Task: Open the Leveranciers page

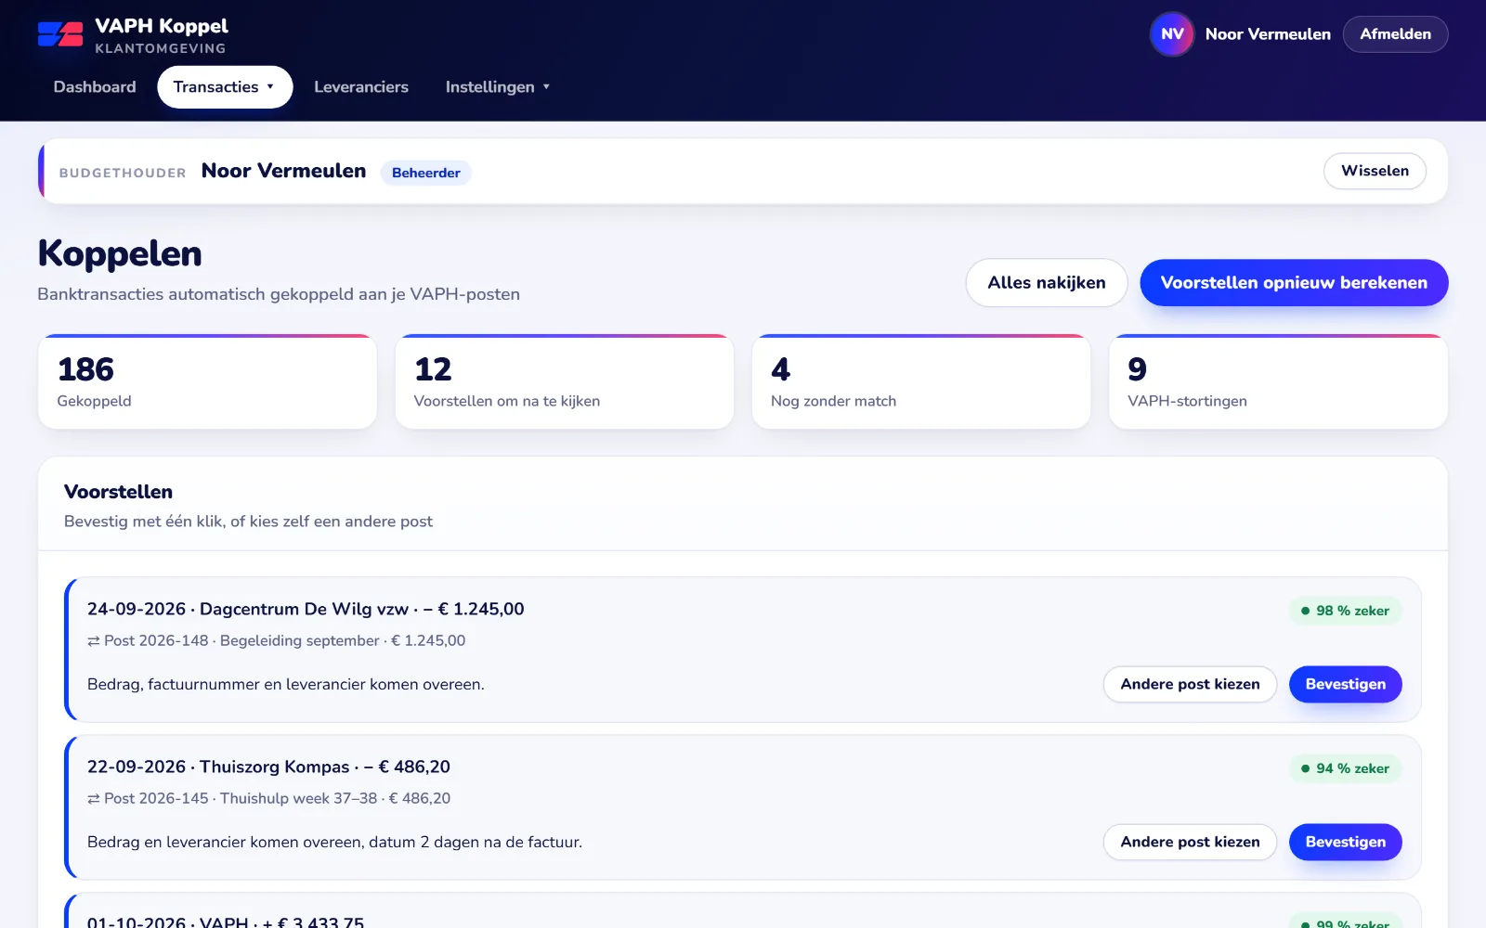Action: (361, 87)
